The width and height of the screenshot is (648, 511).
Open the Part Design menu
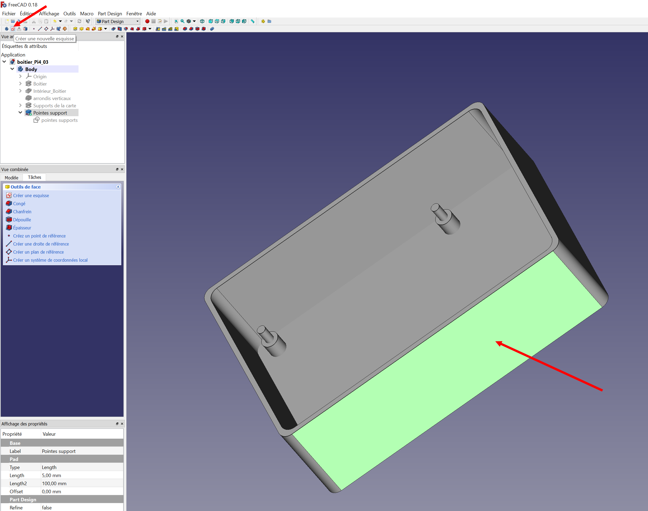(110, 13)
